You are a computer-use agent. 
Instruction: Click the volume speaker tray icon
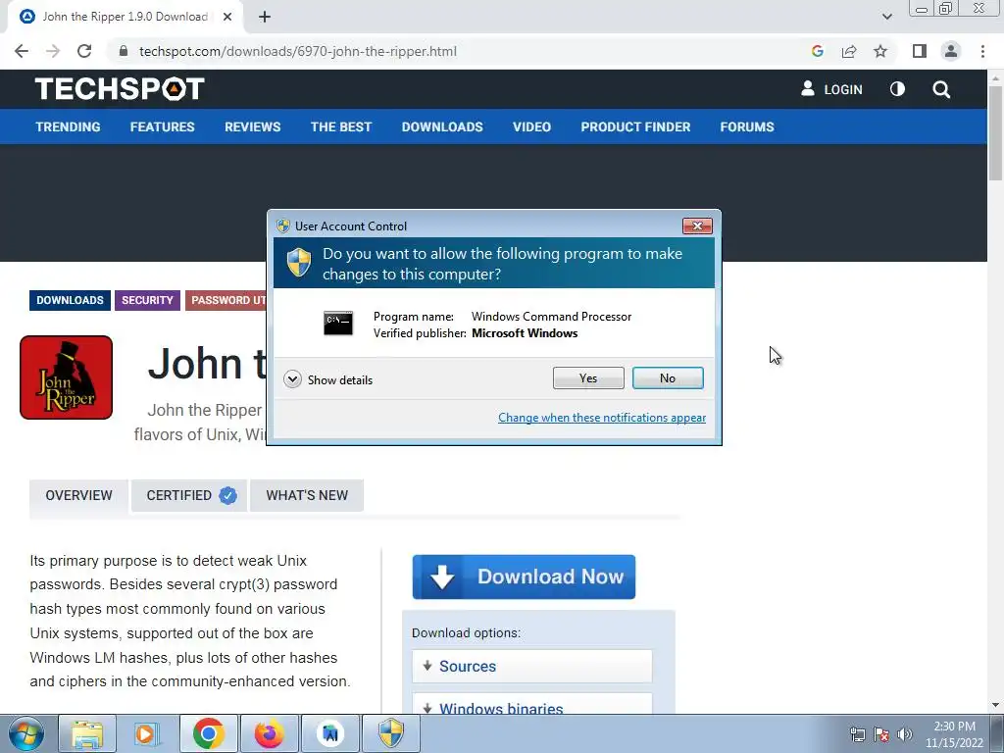click(x=904, y=734)
